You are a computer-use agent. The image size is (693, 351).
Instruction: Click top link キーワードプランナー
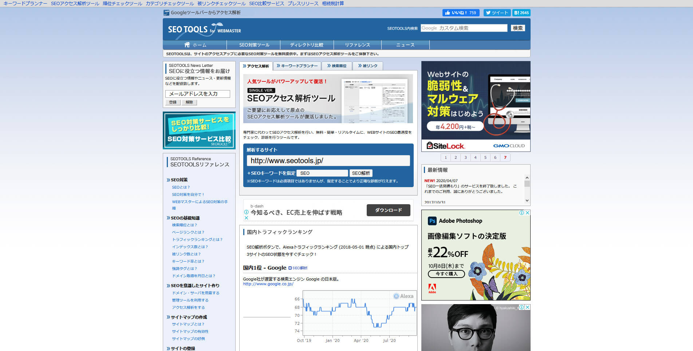(25, 4)
